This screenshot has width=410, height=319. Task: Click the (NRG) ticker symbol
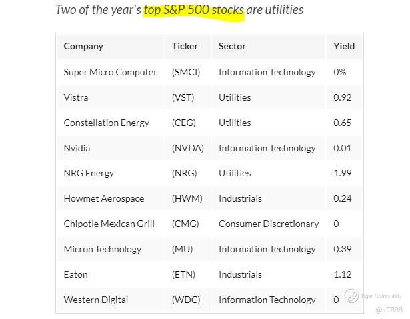click(184, 173)
